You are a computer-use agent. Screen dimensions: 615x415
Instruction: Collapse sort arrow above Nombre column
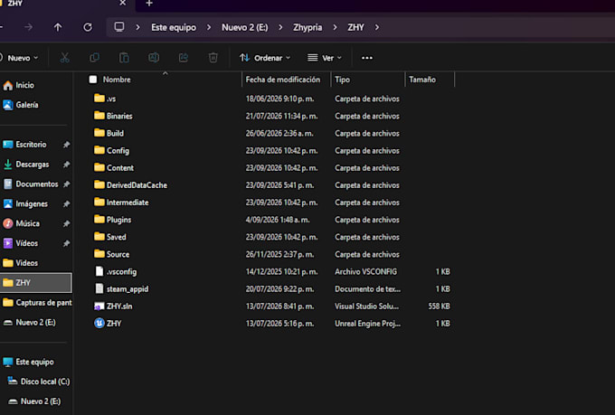click(166, 73)
